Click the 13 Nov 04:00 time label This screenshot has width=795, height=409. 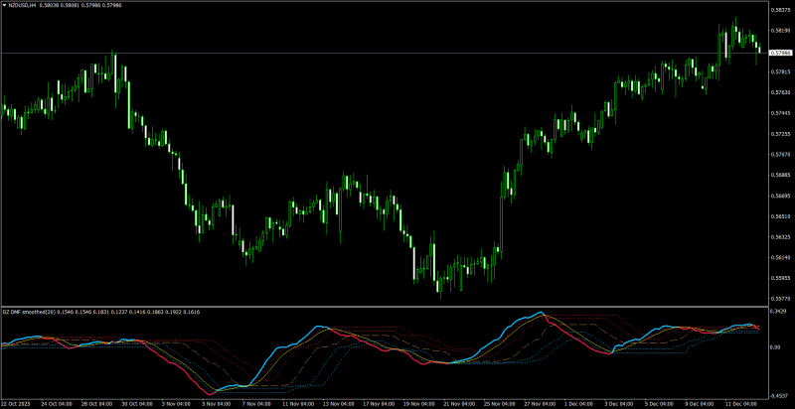click(339, 404)
